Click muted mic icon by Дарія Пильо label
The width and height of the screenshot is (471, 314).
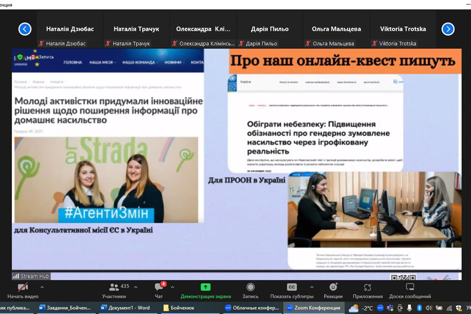coord(241,43)
